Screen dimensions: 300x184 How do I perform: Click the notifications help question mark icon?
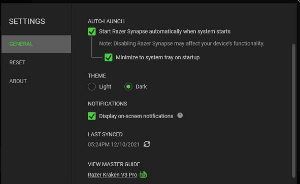180,116
